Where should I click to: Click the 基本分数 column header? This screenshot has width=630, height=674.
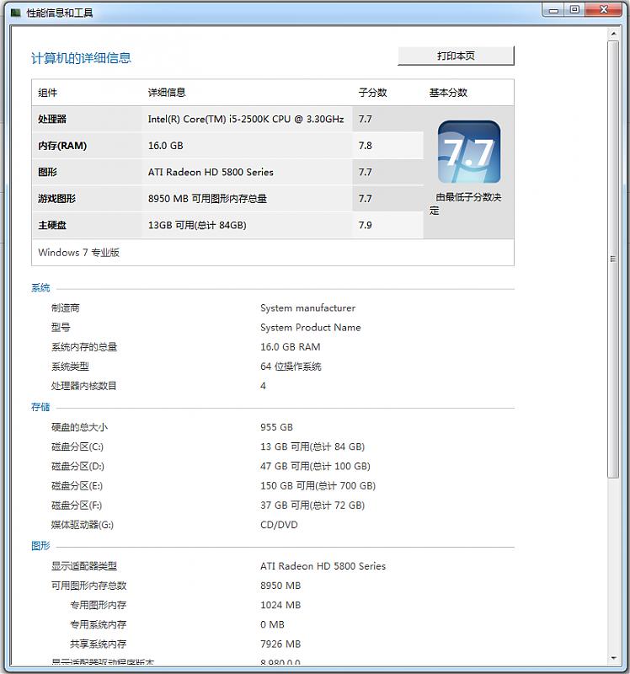point(448,93)
